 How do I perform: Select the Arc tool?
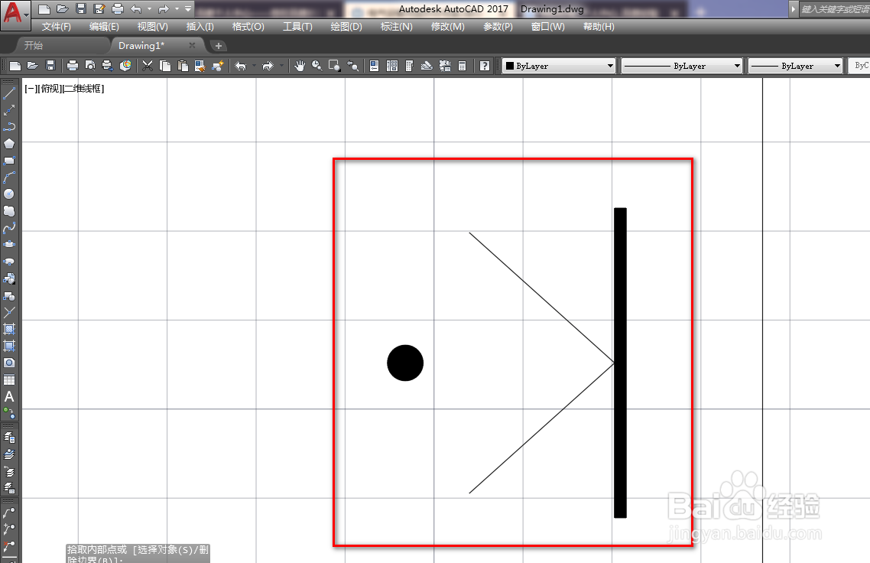9,177
